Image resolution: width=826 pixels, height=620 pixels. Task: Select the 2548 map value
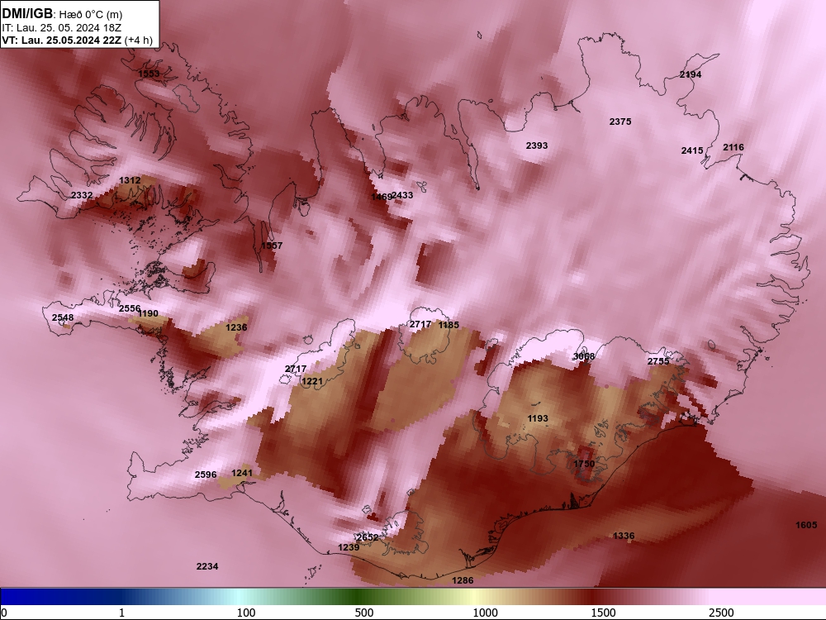click(63, 317)
